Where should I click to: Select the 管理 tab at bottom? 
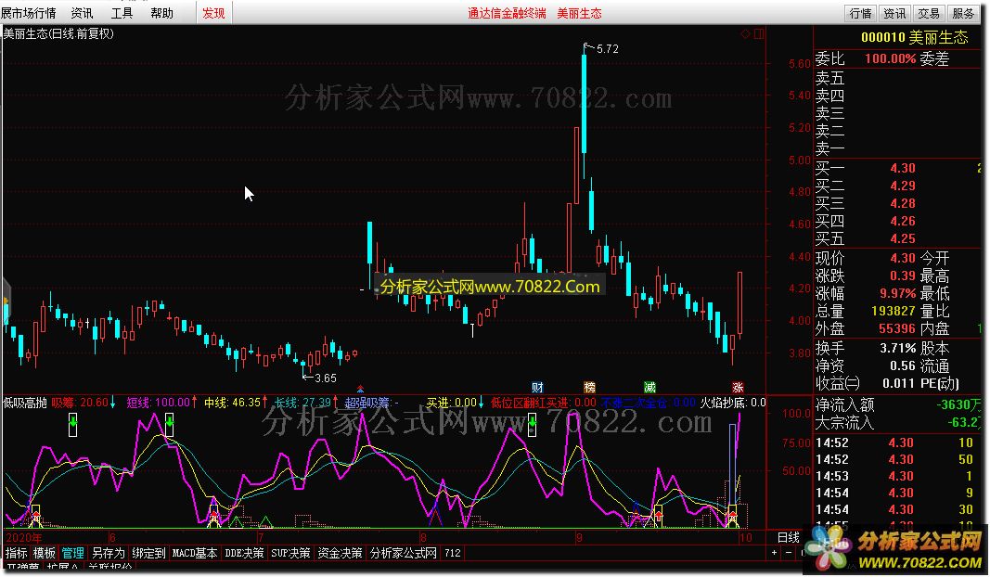point(72,553)
